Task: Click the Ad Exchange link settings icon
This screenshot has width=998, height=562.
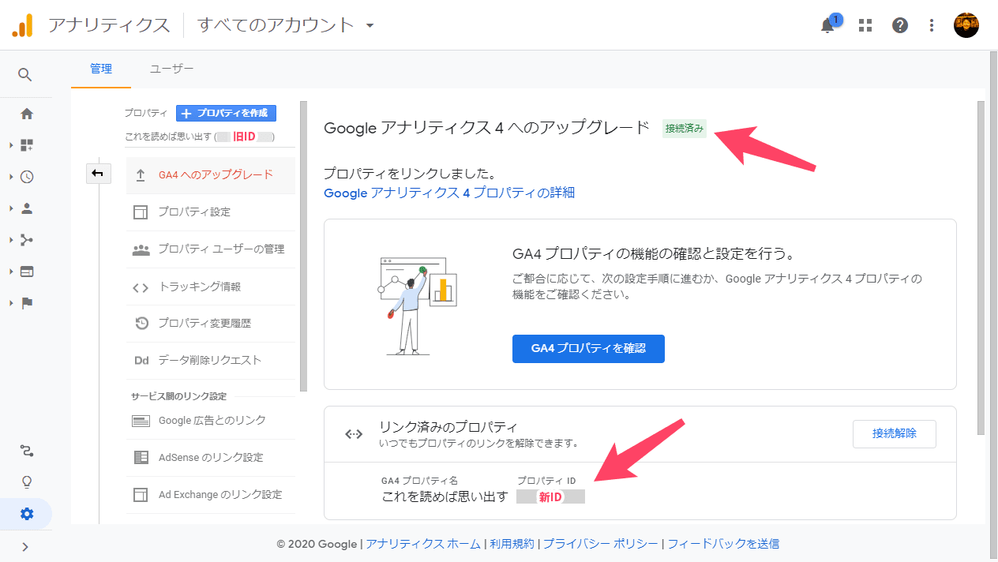Action: (x=141, y=495)
